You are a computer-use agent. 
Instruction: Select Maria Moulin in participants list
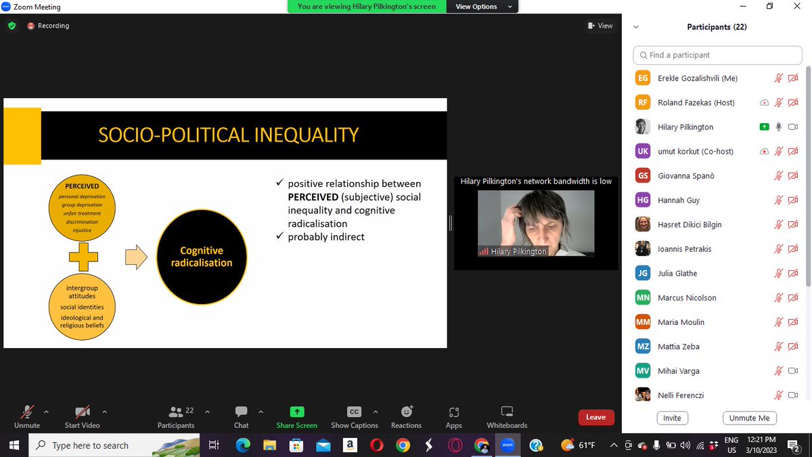[x=717, y=322]
